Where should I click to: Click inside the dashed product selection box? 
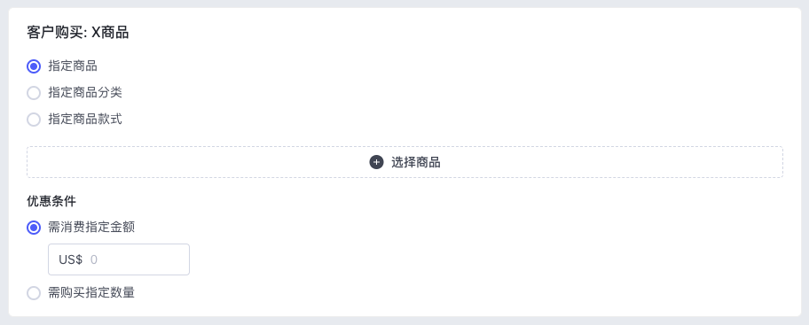coord(405,162)
